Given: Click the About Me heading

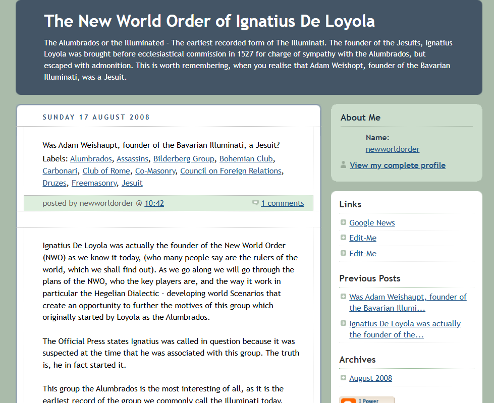Looking at the screenshot, I should coord(360,118).
